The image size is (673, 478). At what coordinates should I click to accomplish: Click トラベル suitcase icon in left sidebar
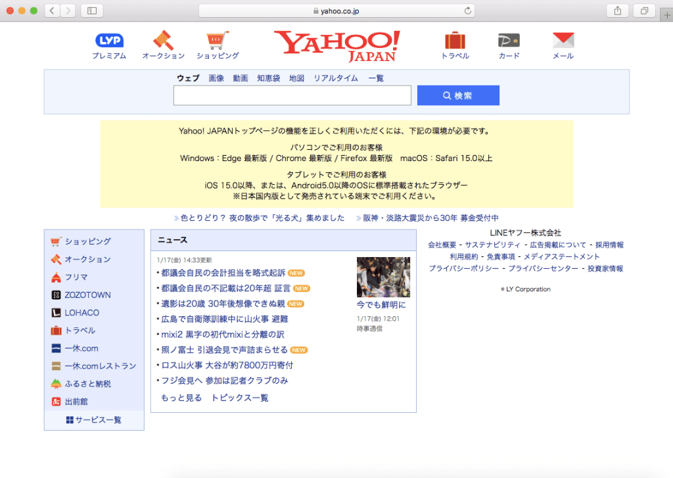pyautogui.click(x=56, y=330)
